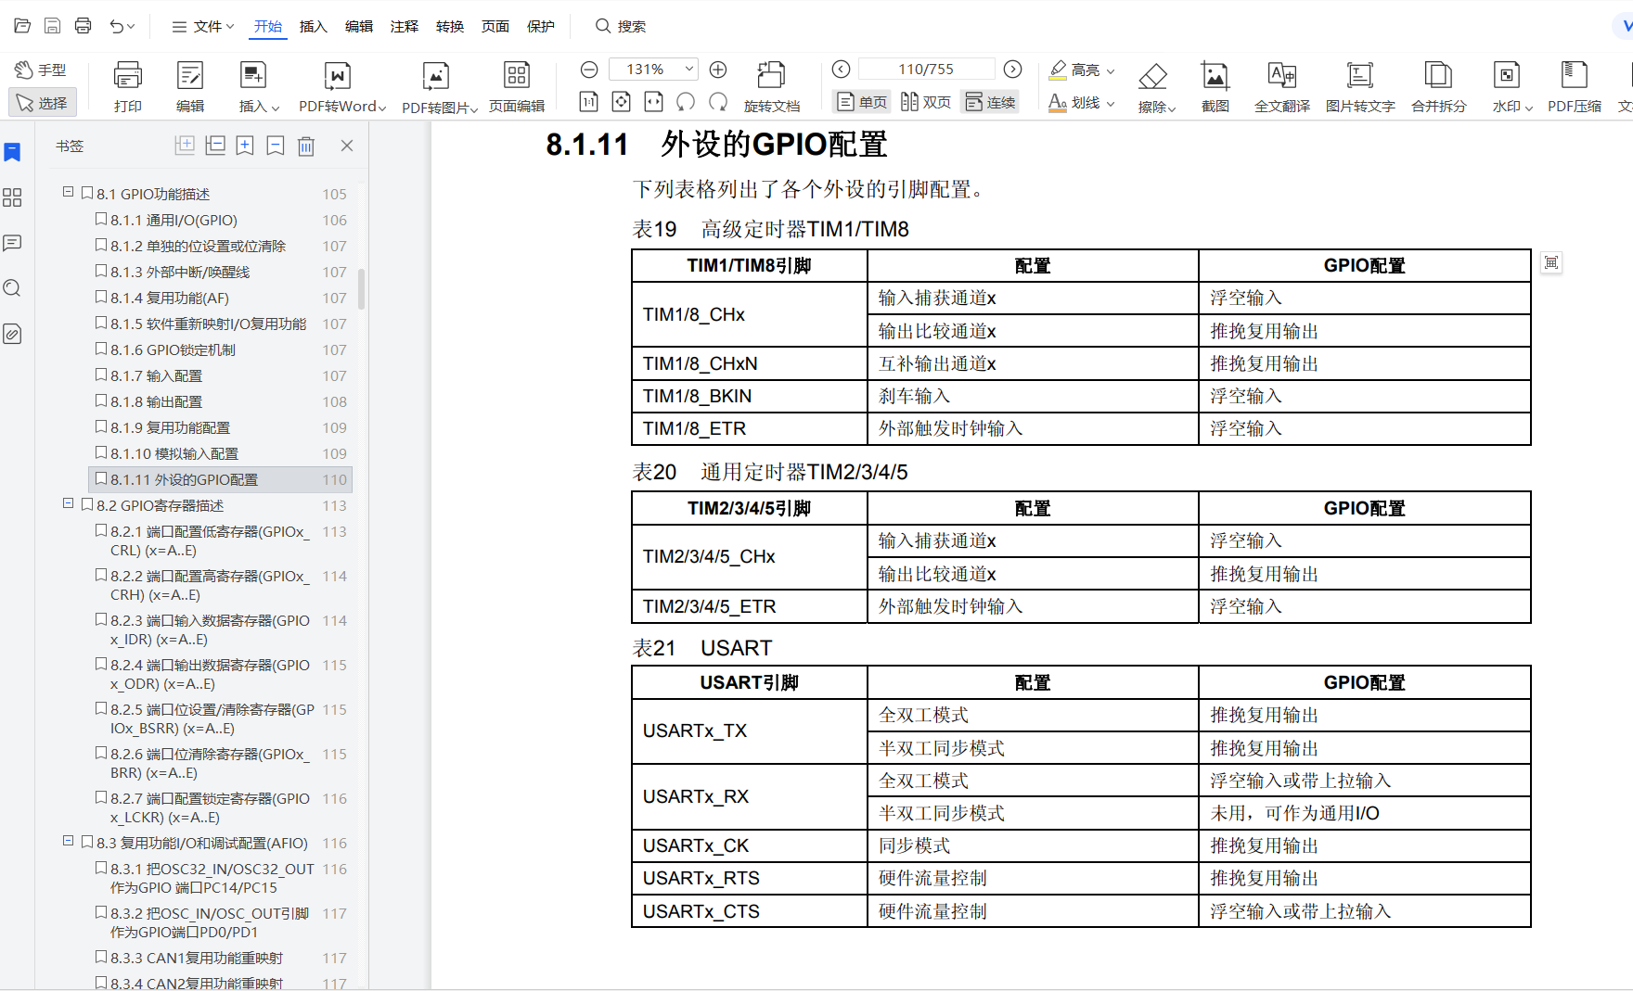This screenshot has width=1633, height=991.
Task: Open bookmark 8.1.7 输入配置
Action: tap(156, 375)
